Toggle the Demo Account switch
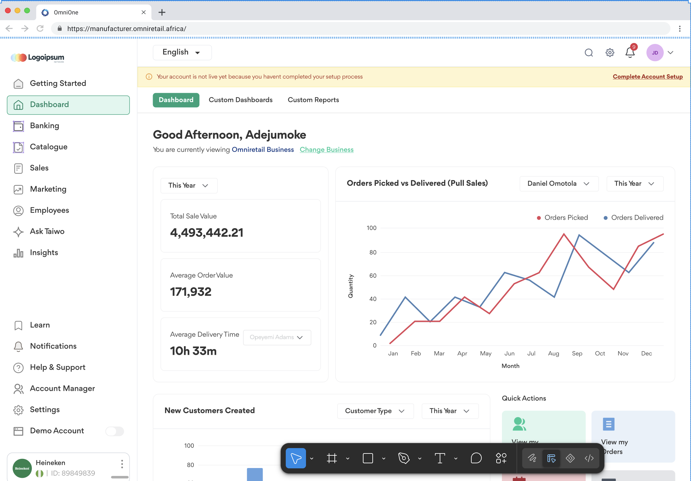 pyautogui.click(x=114, y=431)
